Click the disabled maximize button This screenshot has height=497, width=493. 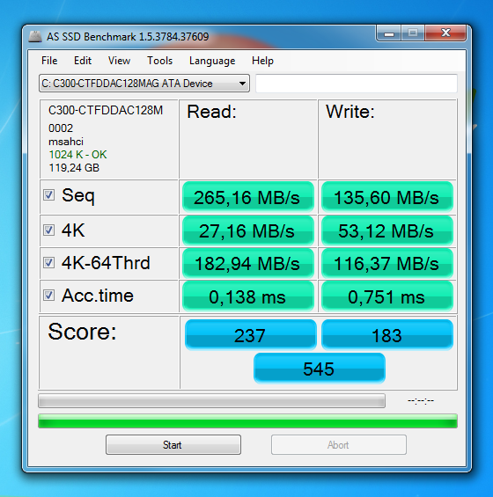point(413,33)
